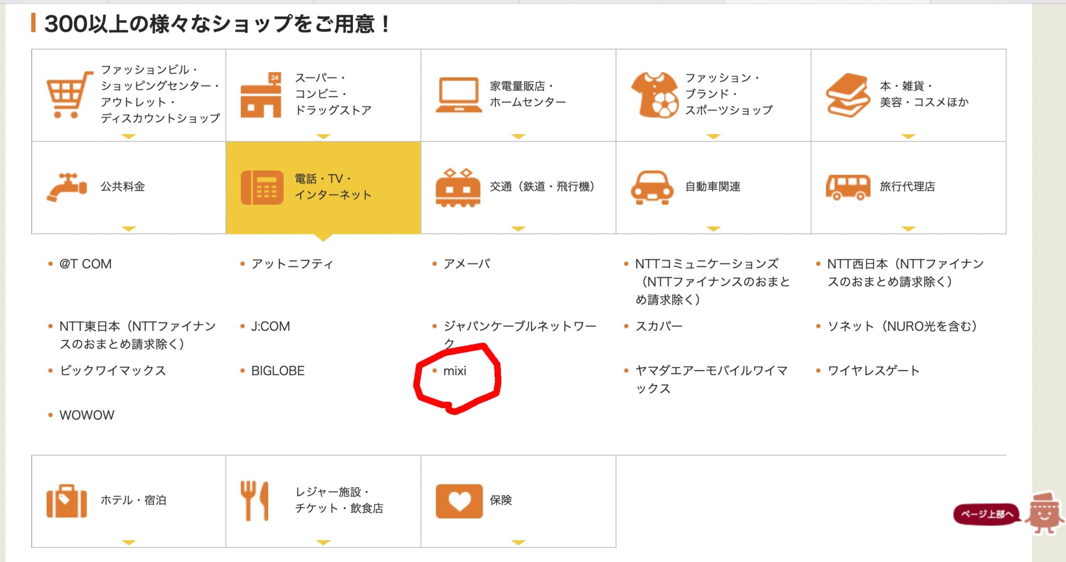Click the suitcase hotel icon
Viewport: 1066px width, 562px height.
pyautogui.click(x=67, y=501)
